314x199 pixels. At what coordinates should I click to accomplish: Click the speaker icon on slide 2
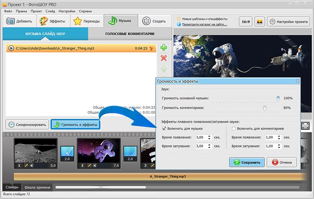click(x=95, y=166)
